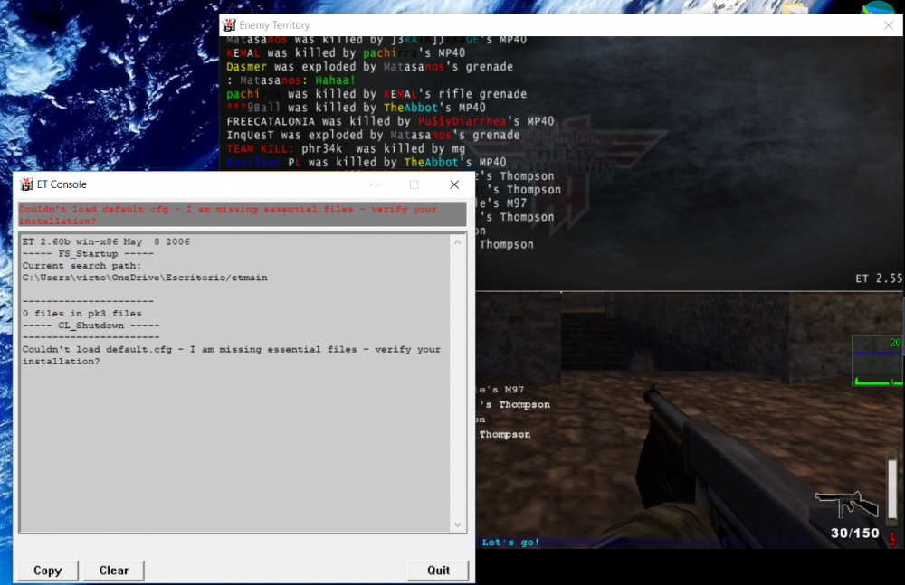Click the 'Matasanos: Hahaa!' chat line

[x=291, y=80]
